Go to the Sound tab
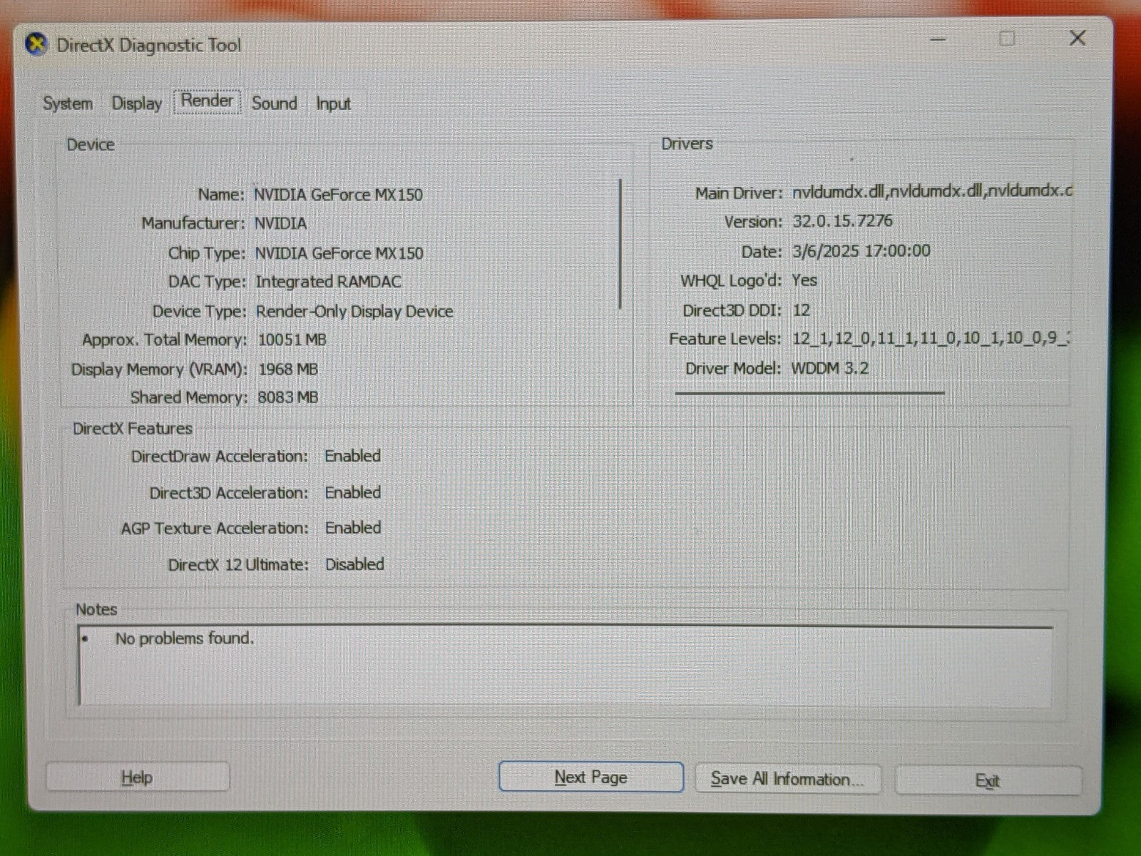 [x=274, y=103]
